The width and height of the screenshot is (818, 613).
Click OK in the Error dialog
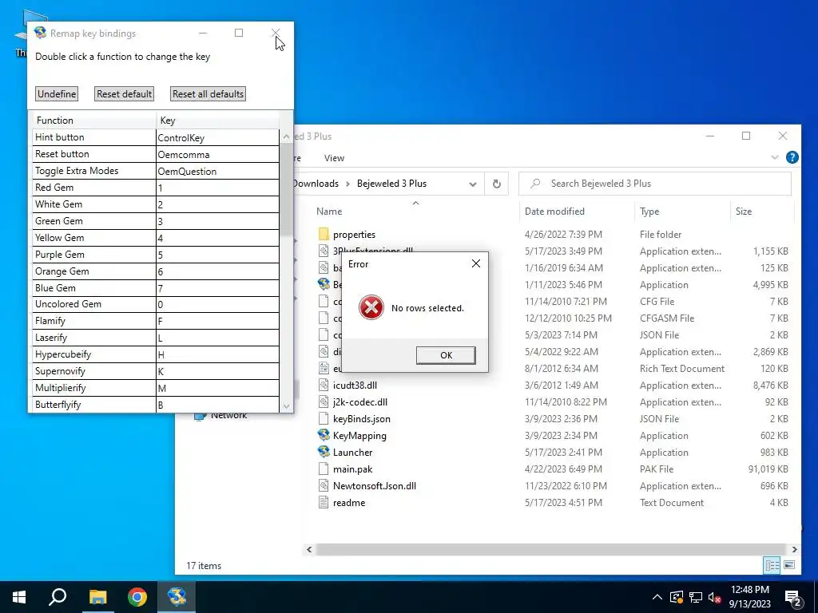pyautogui.click(x=446, y=355)
